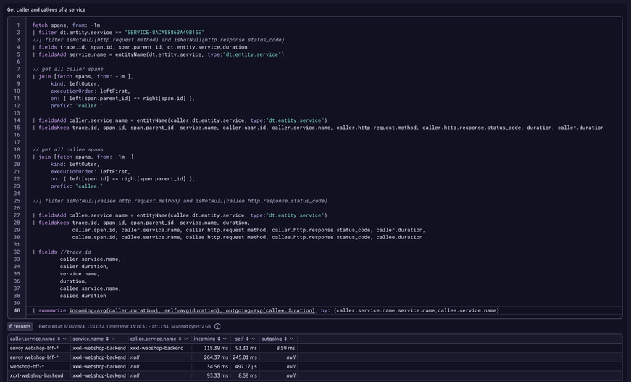Image resolution: width=631 pixels, height=382 pixels.
Task: Select the 93.31 ms self cell
Action: (x=245, y=348)
